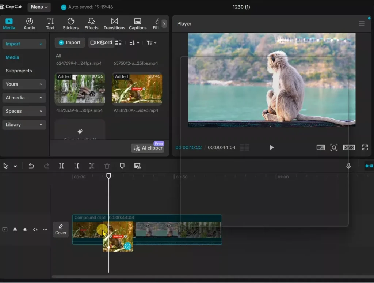This screenshot has width=374, height=283.
Task: Switch to the Audio tab
Action: (x=29, y=23)
